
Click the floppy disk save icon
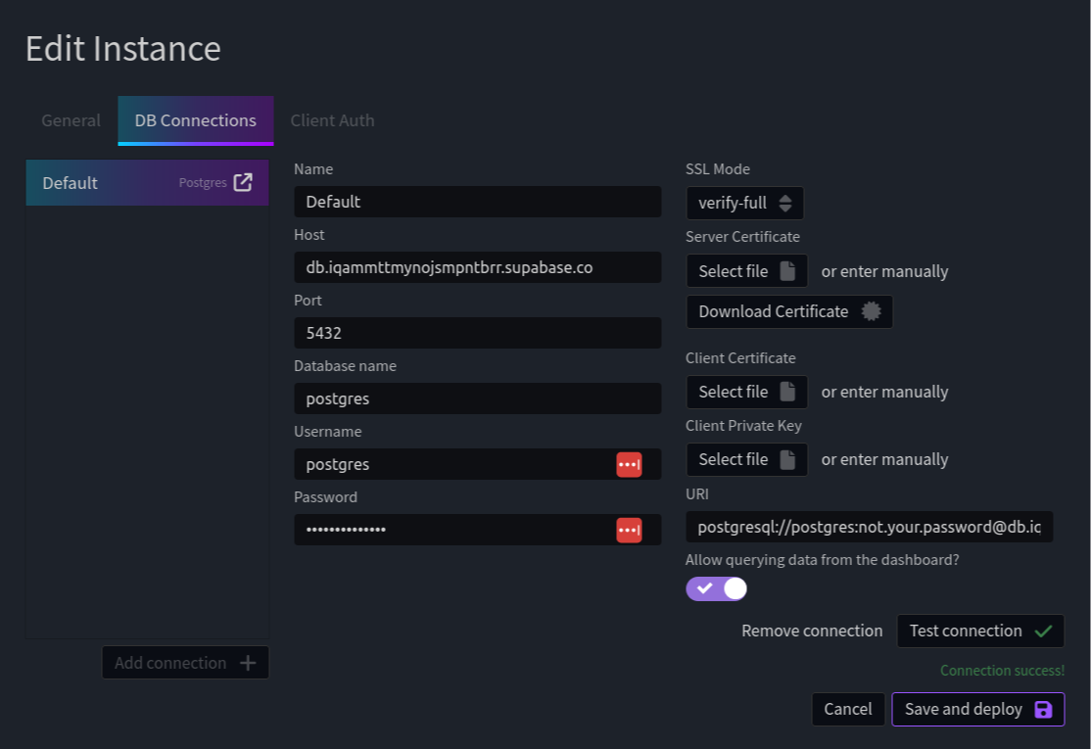click(1043, 709)
